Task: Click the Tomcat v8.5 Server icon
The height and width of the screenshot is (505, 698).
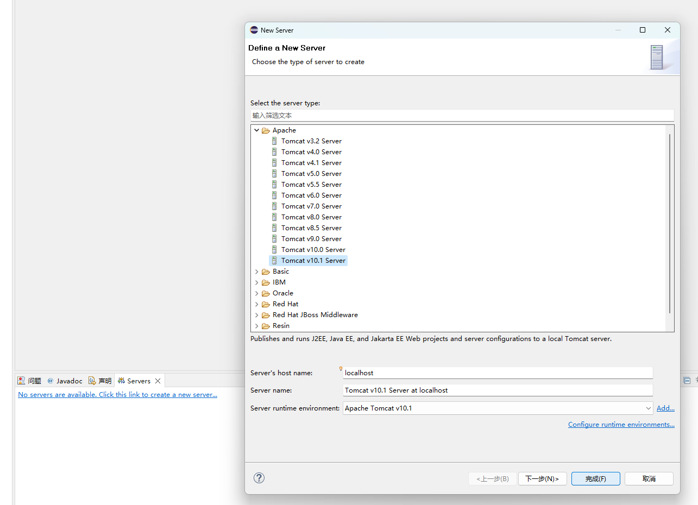Action: [x=274, y=228]
